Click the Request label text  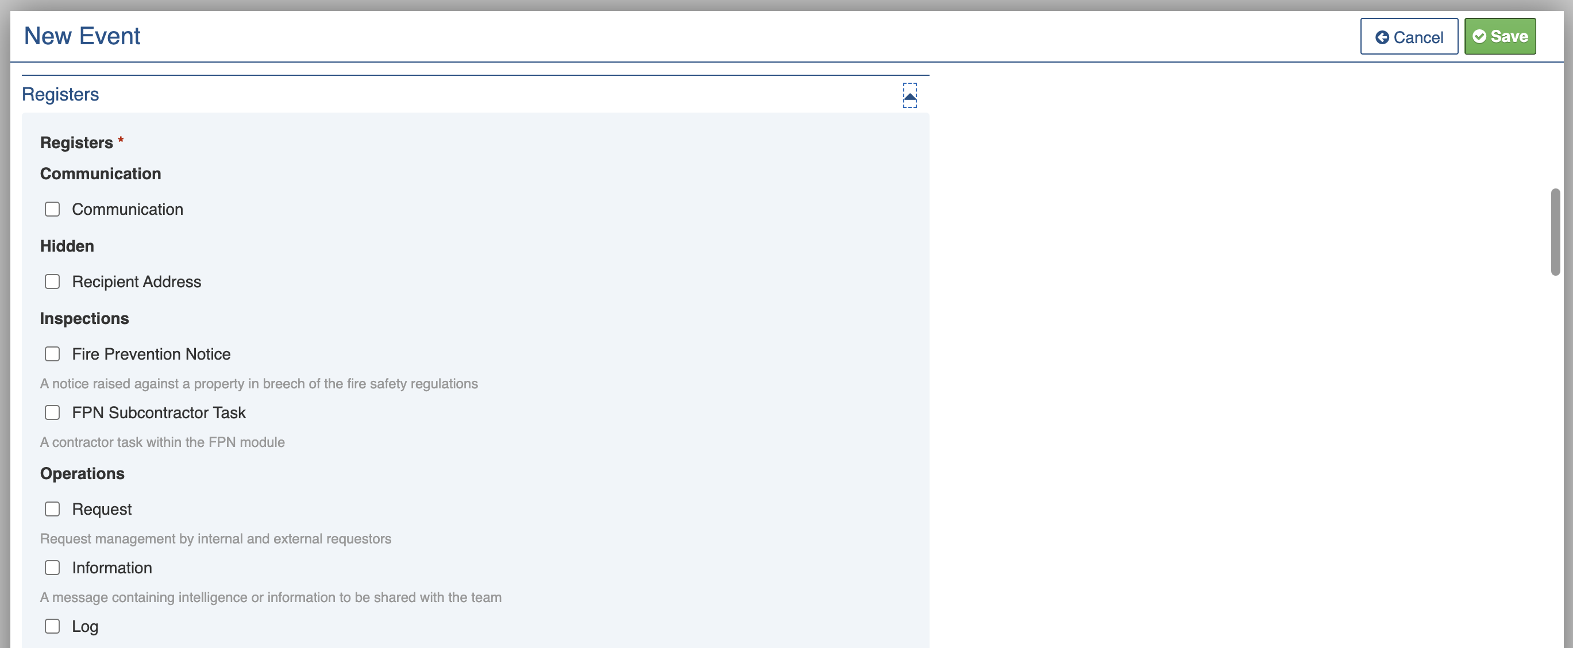101,510
